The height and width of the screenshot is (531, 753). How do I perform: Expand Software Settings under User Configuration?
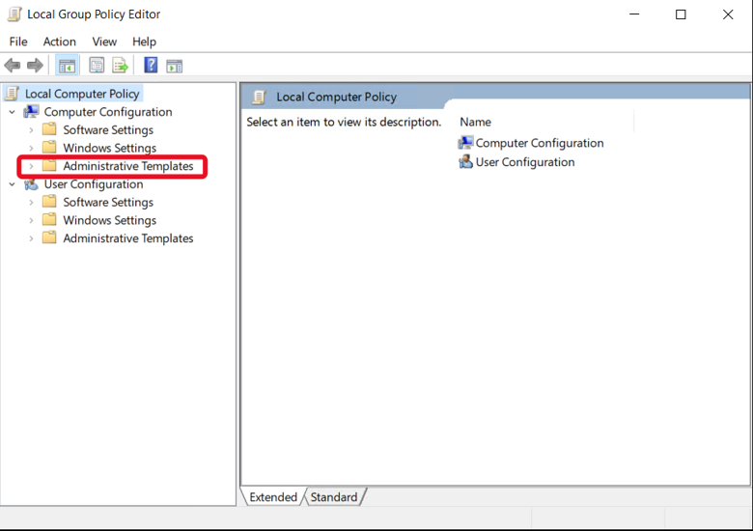(x=31, y=202)
